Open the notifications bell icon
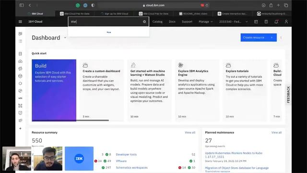This screenshot has height=173, width=307. pos(276,22)
